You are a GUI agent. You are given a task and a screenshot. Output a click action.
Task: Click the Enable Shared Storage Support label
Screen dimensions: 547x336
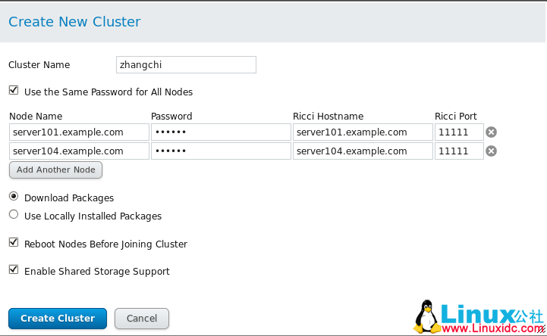97,272
